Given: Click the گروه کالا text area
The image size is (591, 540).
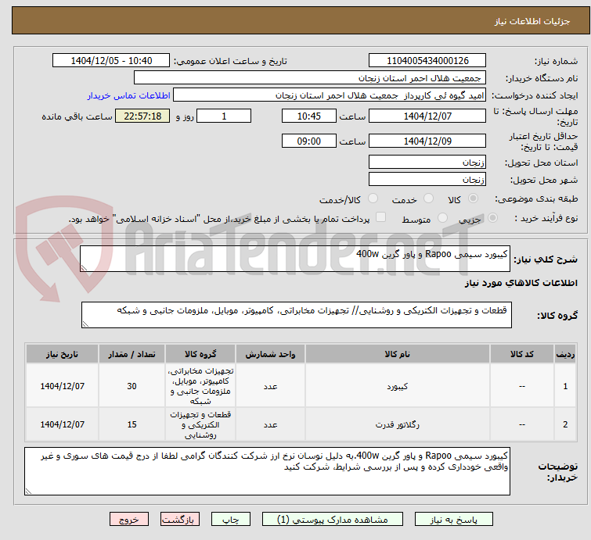Looking at the screenshot, I should (x=296, y=315).
